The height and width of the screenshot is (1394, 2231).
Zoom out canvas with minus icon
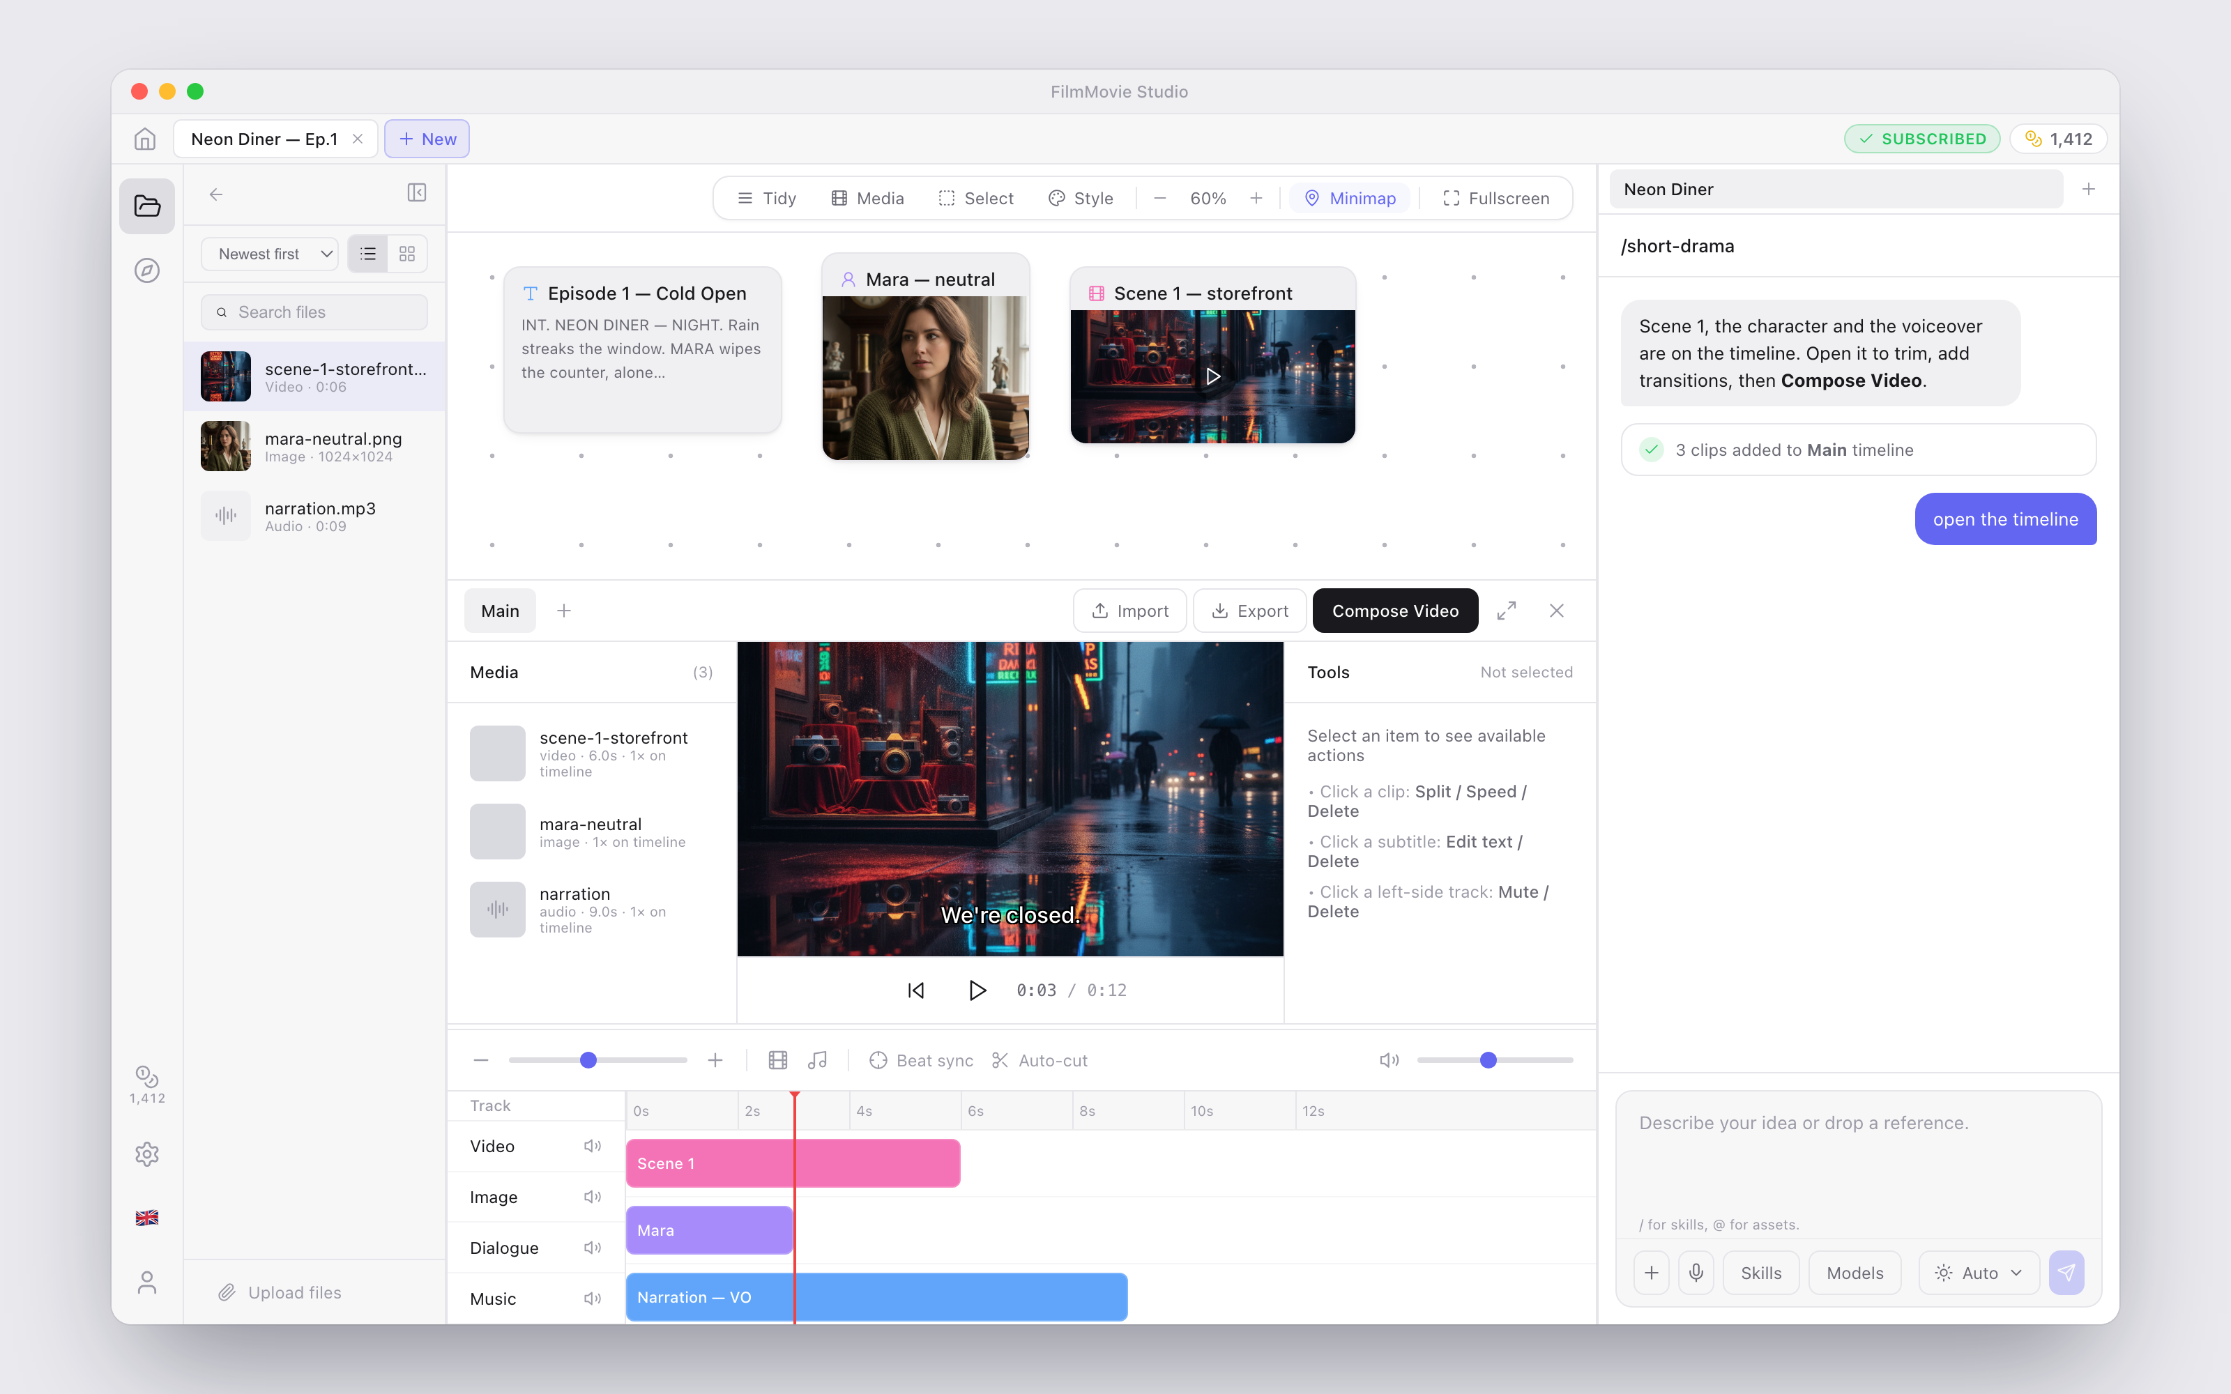[1159, 198]
